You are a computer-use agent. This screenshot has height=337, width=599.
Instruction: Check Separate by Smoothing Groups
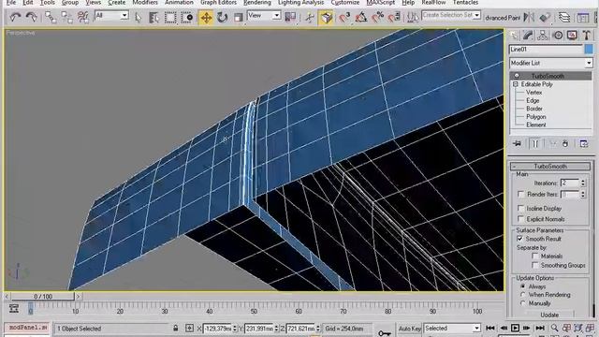click(534, 265)
